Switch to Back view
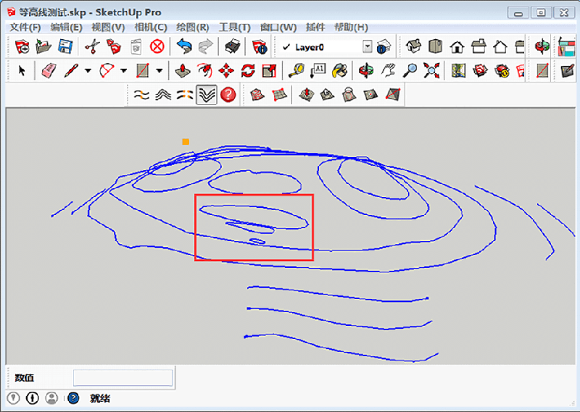 [500, 47]
